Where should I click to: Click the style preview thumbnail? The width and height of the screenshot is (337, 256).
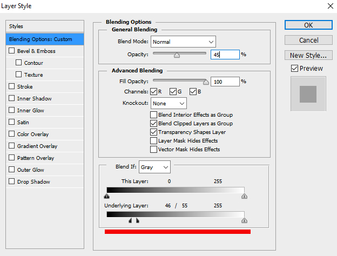coord(308,94)
